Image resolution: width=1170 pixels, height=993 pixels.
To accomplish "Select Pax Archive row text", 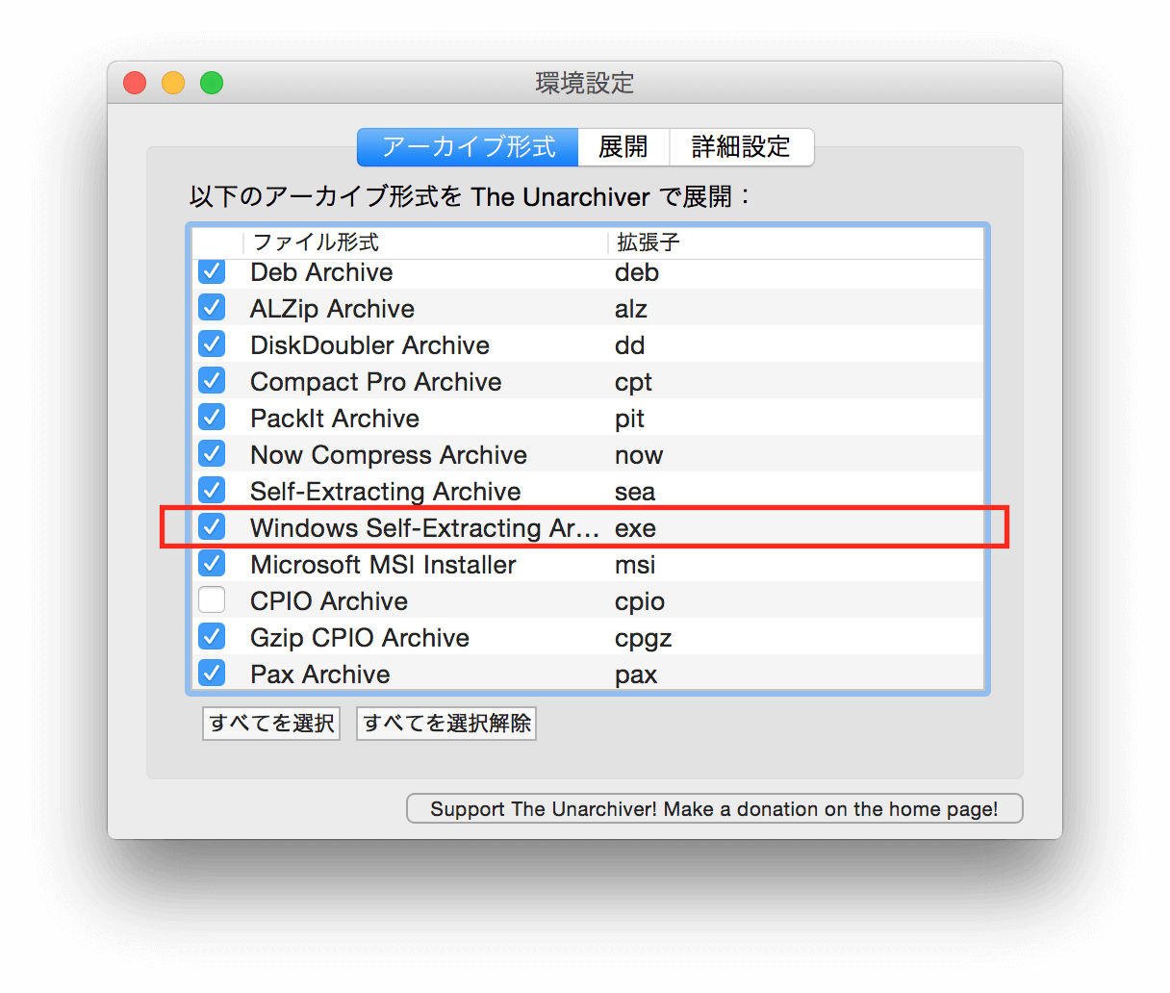I will [319, 675].
